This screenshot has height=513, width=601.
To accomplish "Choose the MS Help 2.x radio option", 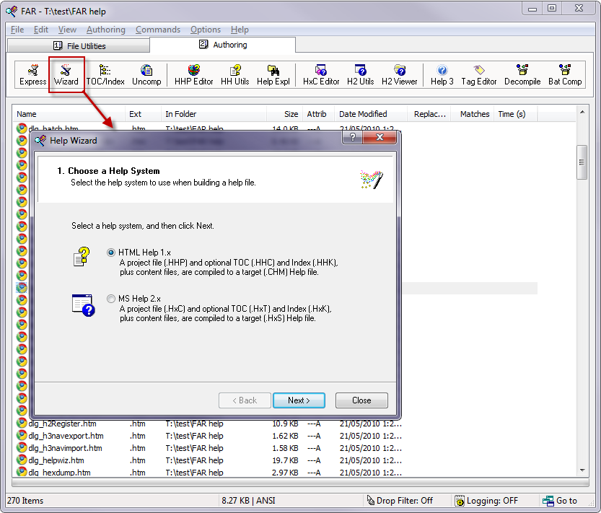I will (111, 299).
